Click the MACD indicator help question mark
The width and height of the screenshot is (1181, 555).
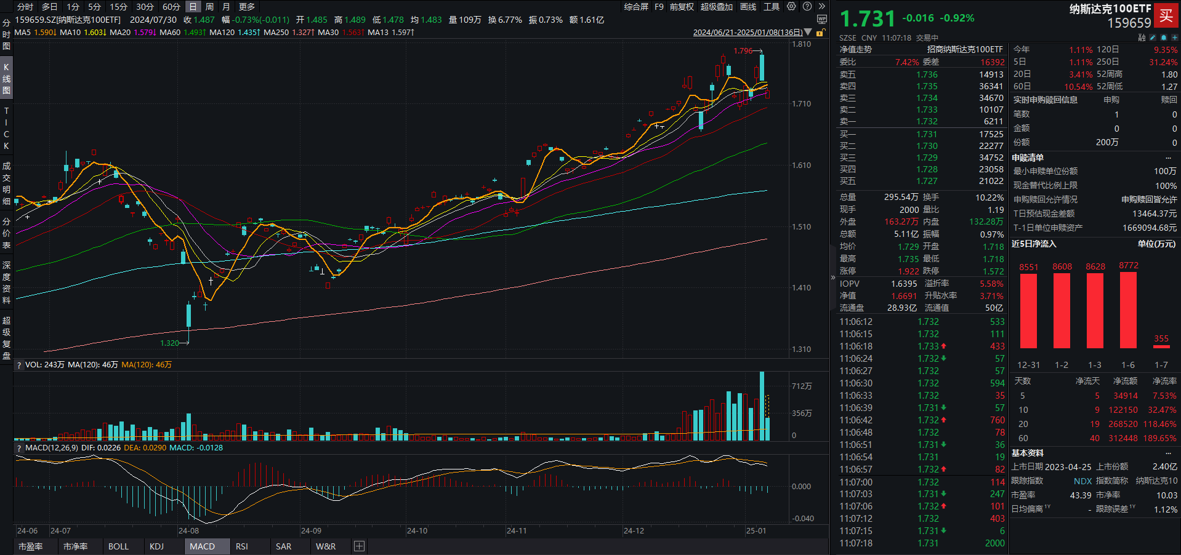coord(19,448)
